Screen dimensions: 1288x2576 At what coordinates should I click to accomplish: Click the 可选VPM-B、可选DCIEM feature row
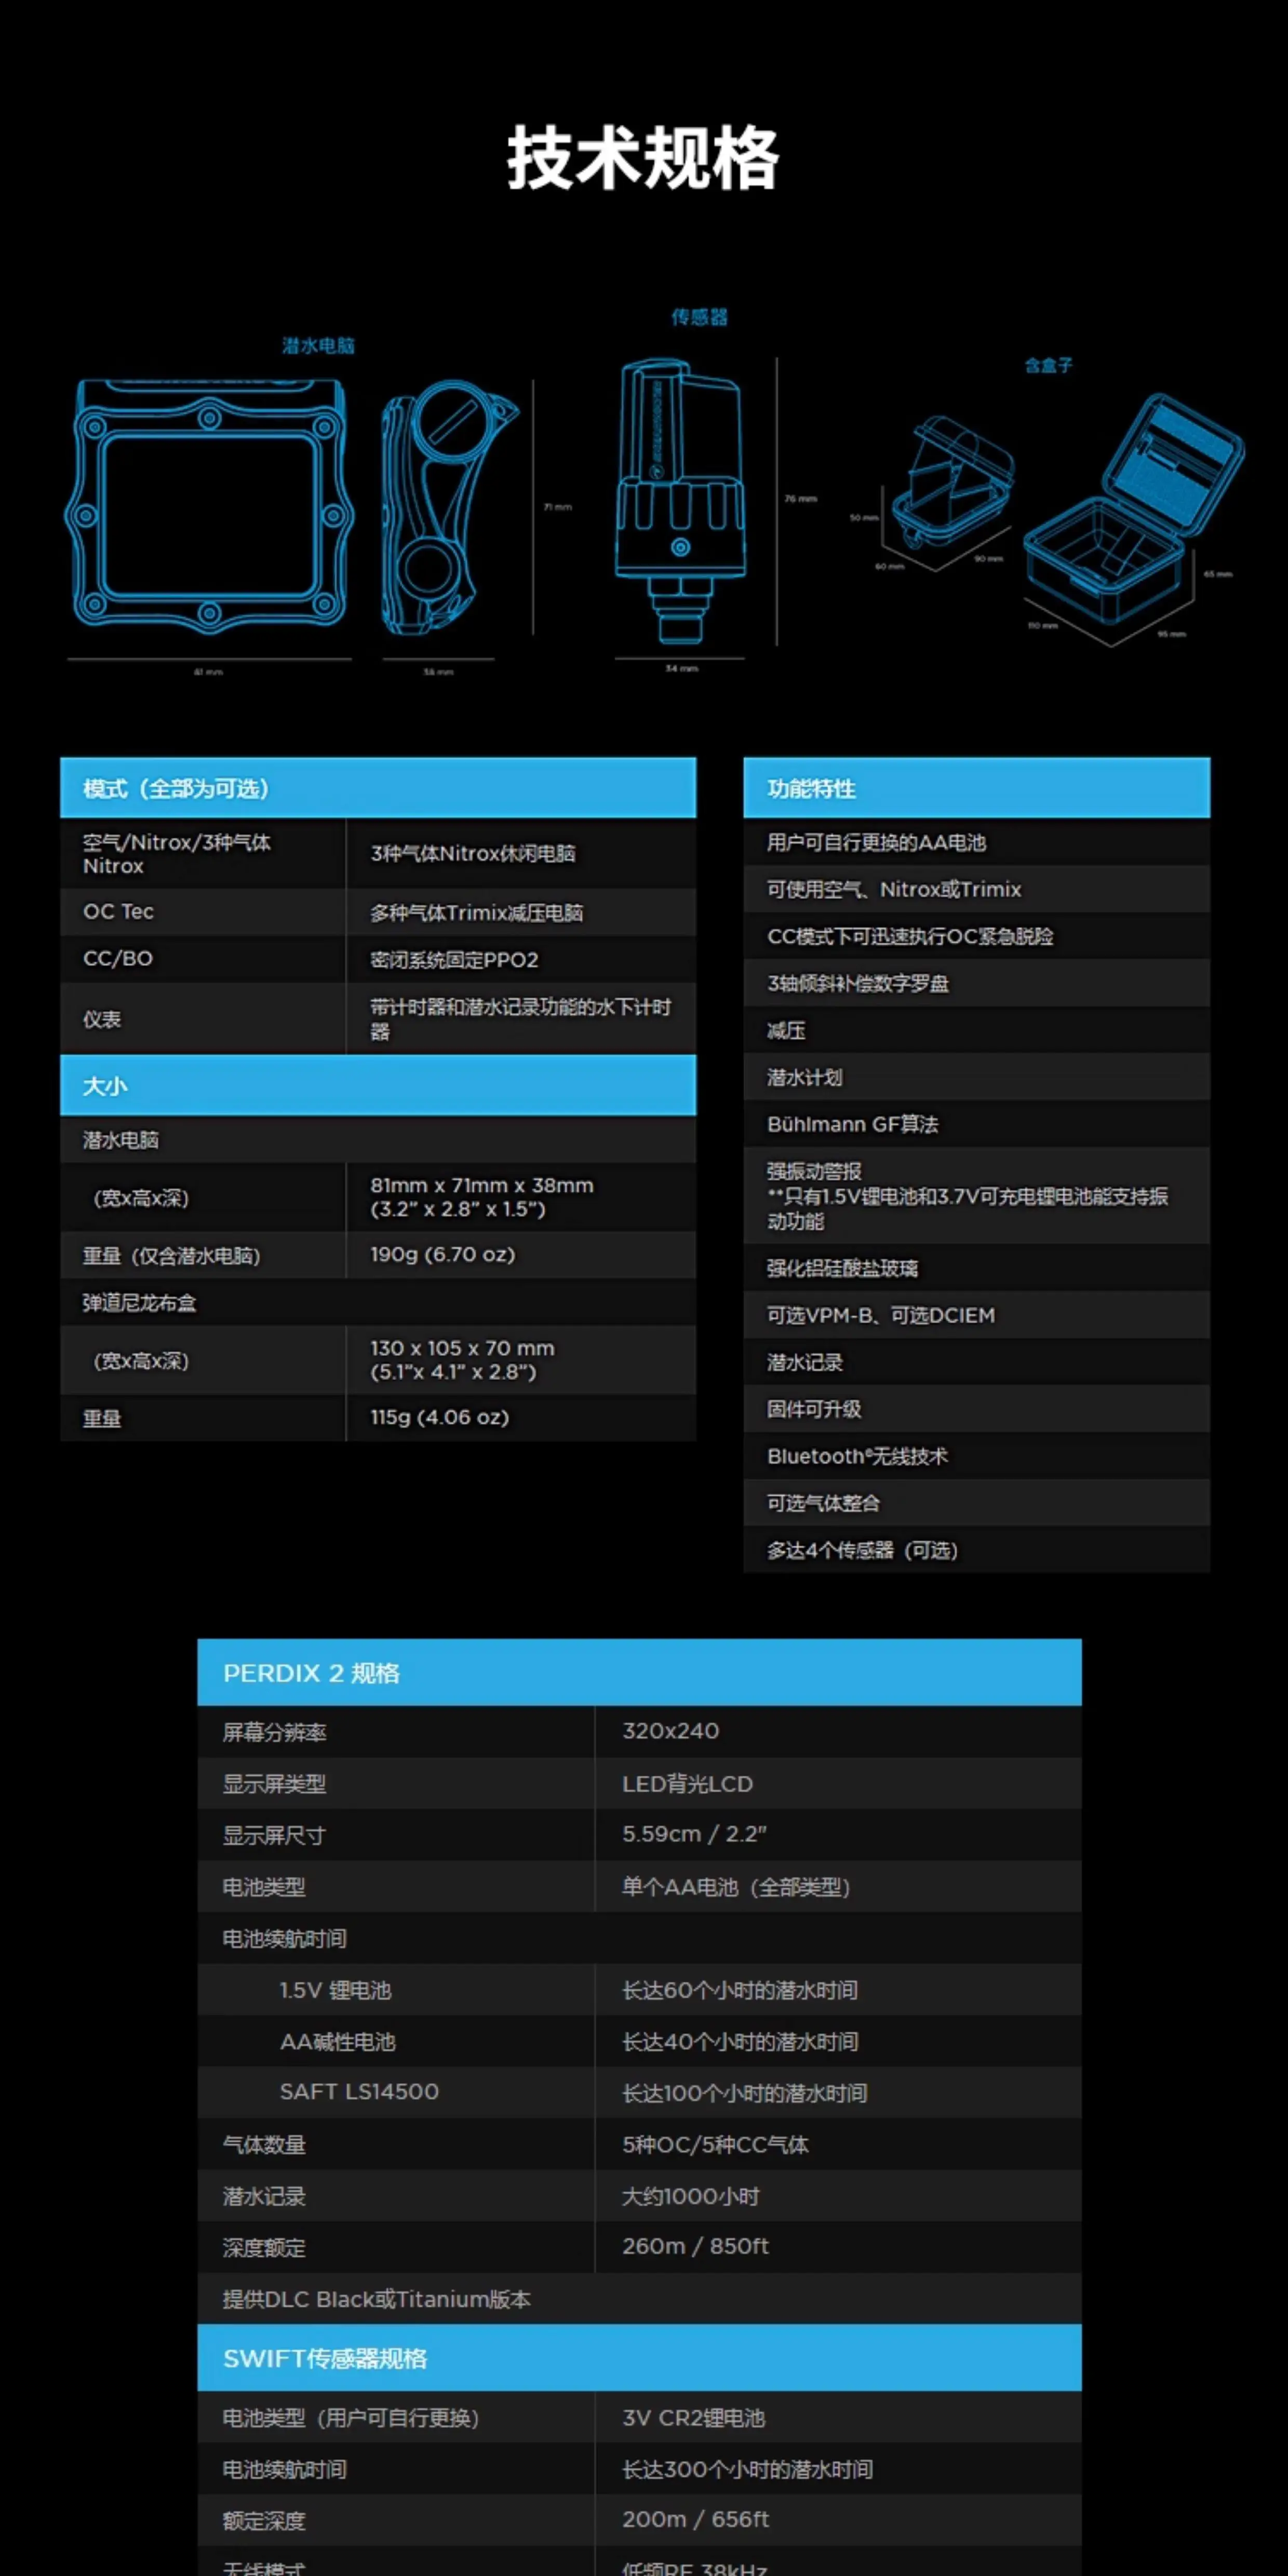tap(976, 1315)
